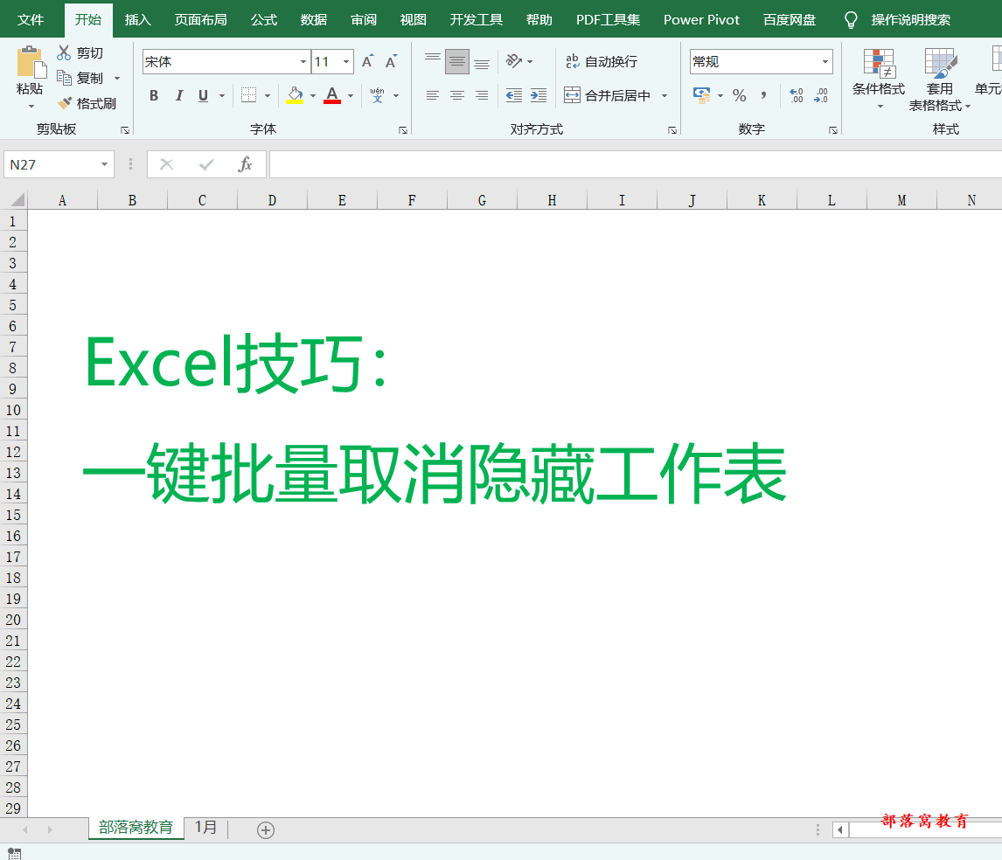This screenshot has width=1002, height=860.
Task: Open fill color palette dropdown arrow
Action: pos(312,95)
